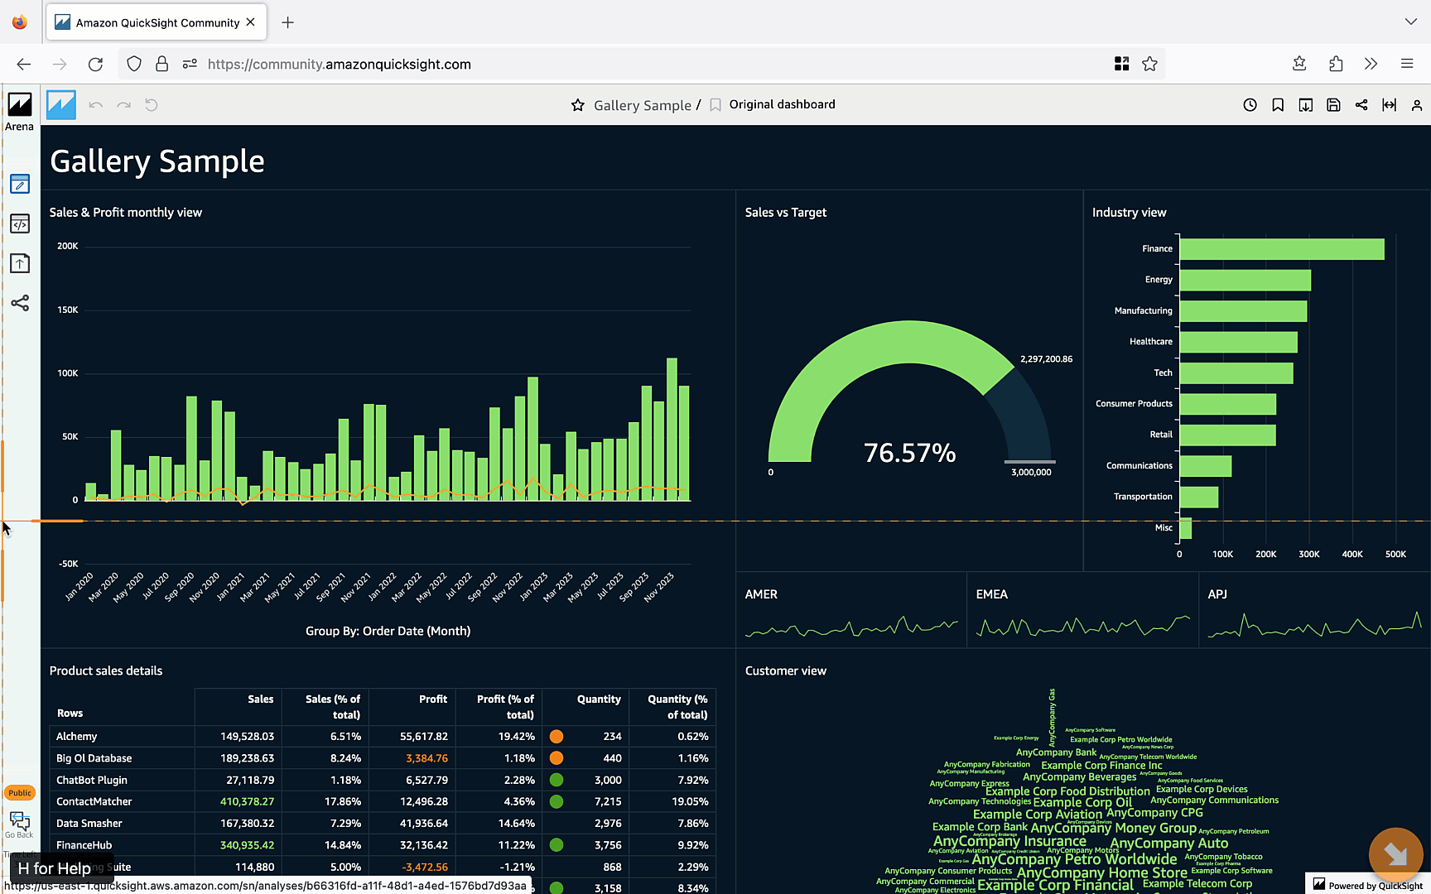
Task: Open a new browser tab
Action: click(x=287, y=22)
